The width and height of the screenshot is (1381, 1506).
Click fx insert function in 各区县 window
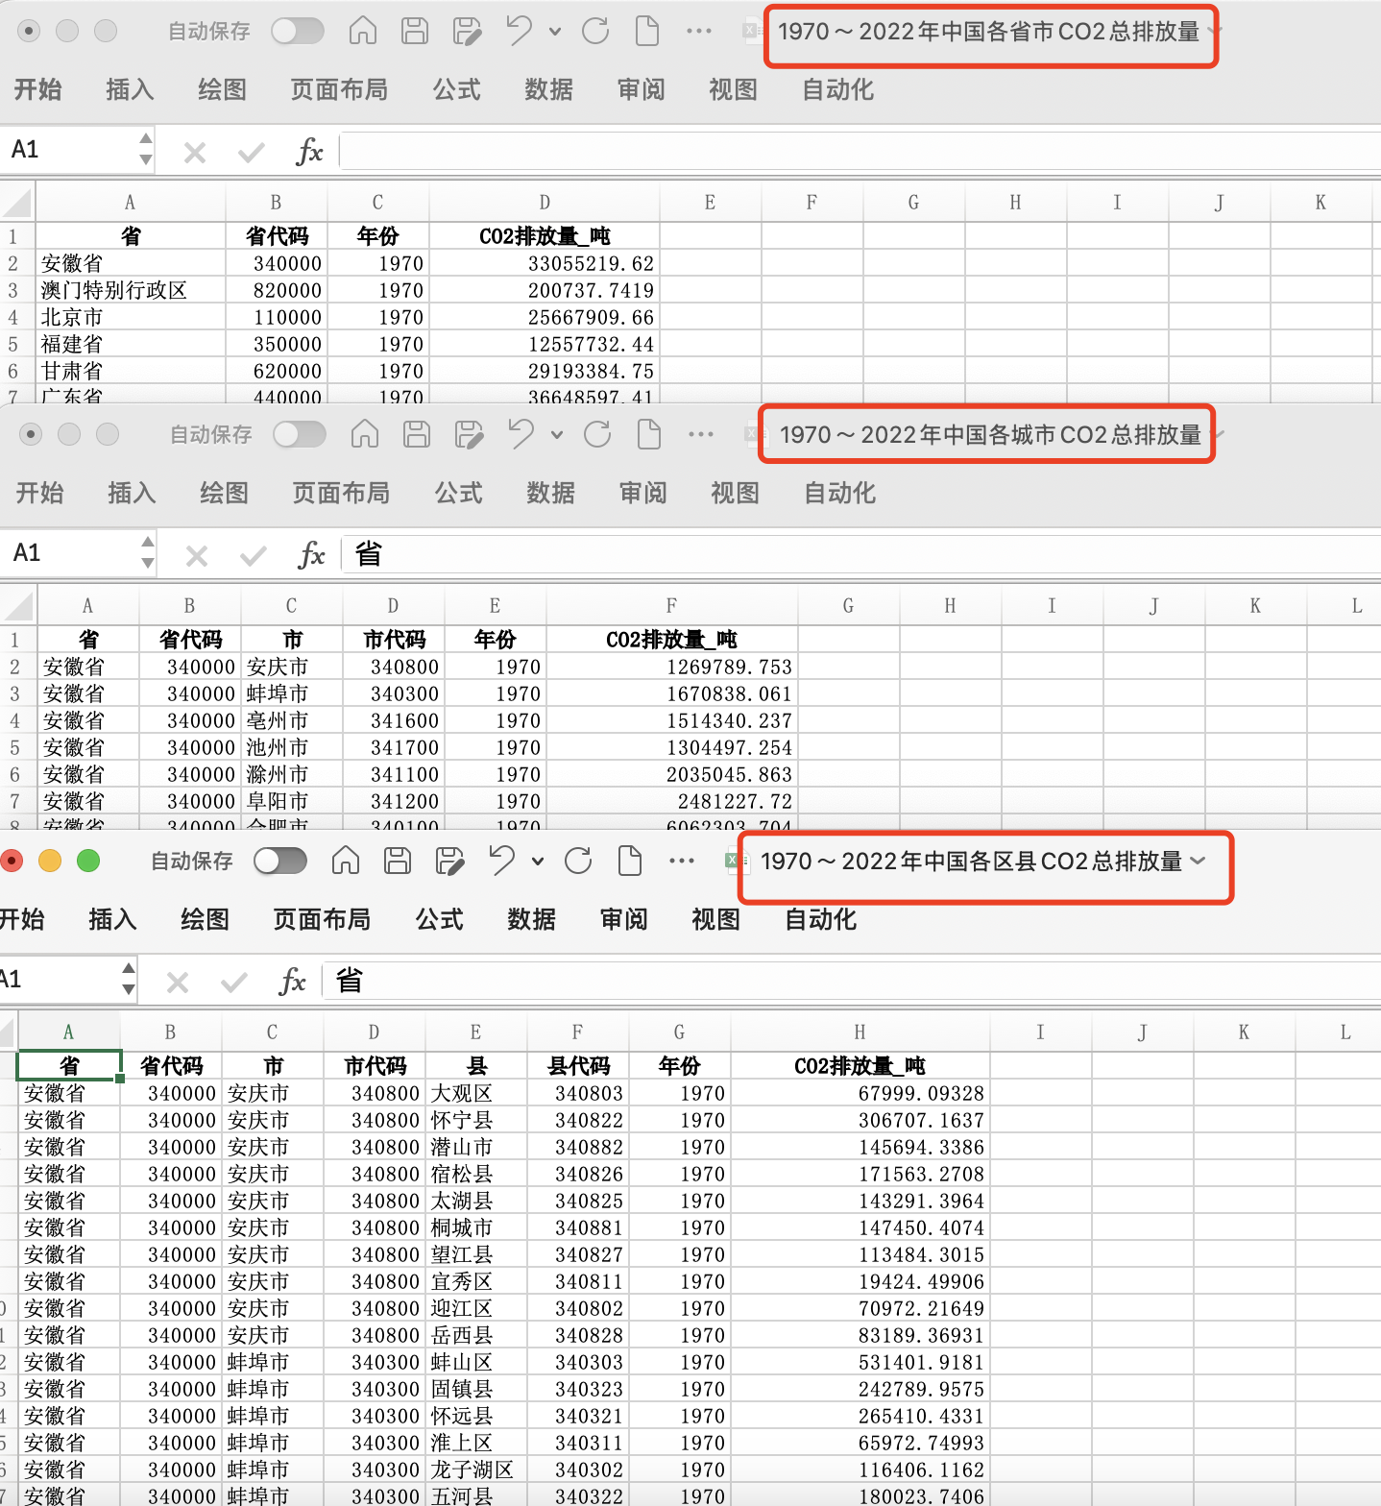[x=292, y=982]
